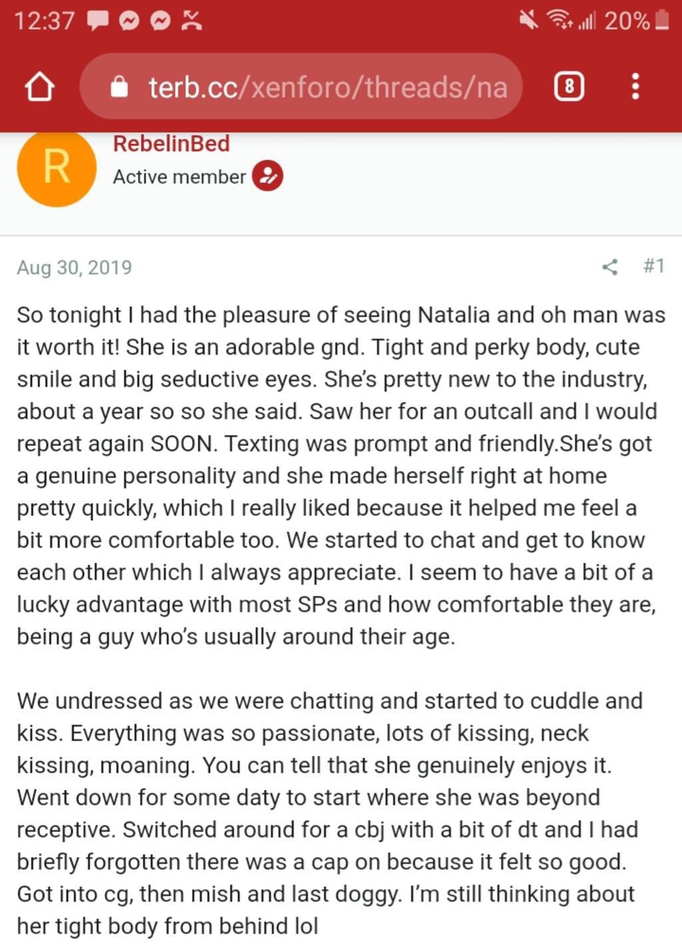682x945 pixels.
Task: Tap the muted sound icon in status bar
Action: pos(529,21)
